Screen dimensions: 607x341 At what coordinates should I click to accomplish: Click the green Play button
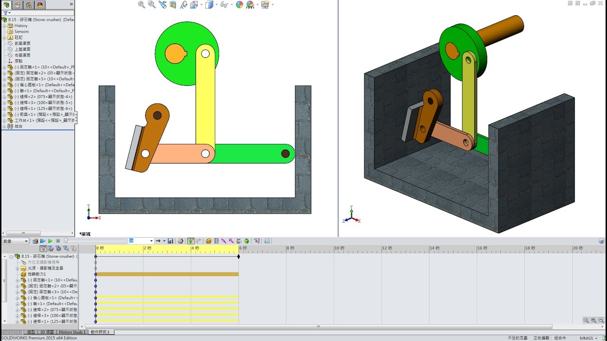50,241
